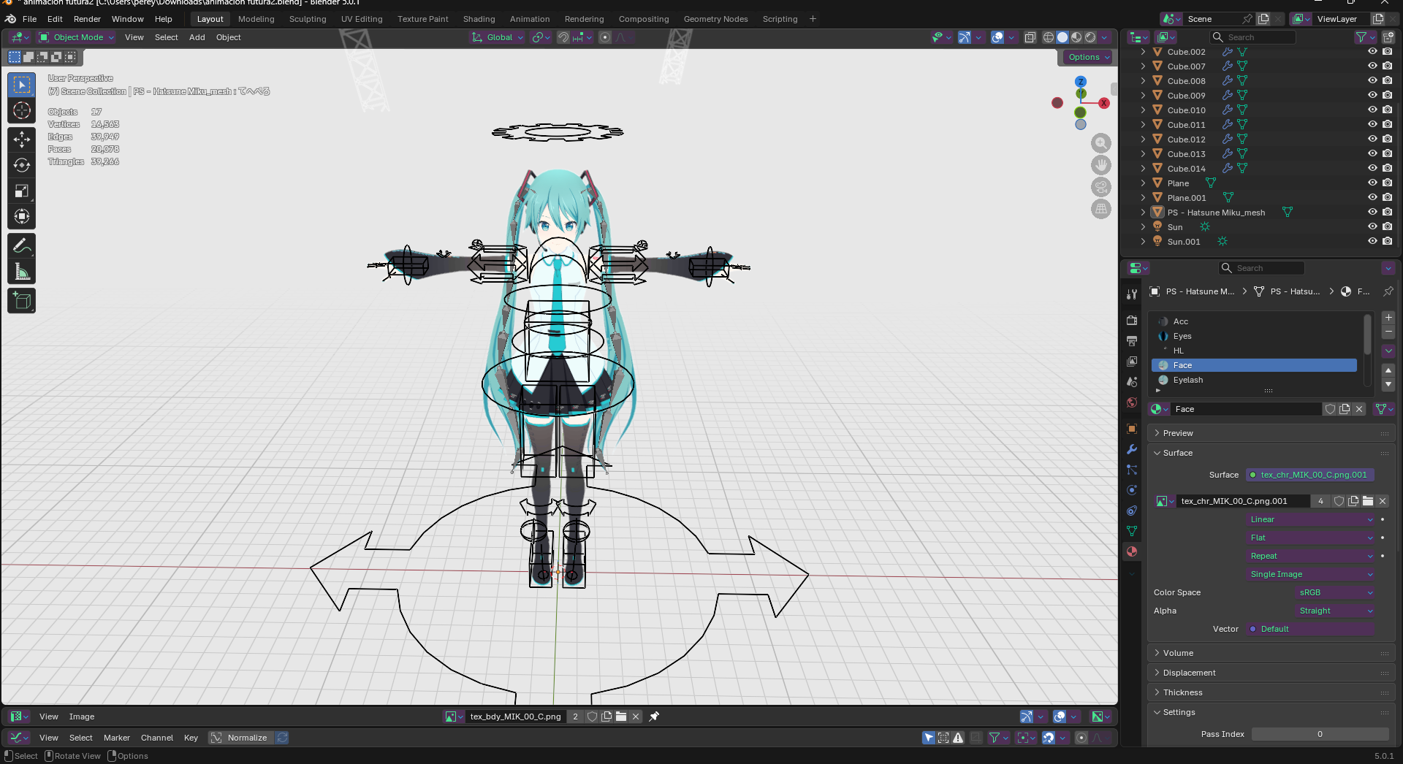Add a new material slot
1403x764 pixels.
click(1388, 318)
